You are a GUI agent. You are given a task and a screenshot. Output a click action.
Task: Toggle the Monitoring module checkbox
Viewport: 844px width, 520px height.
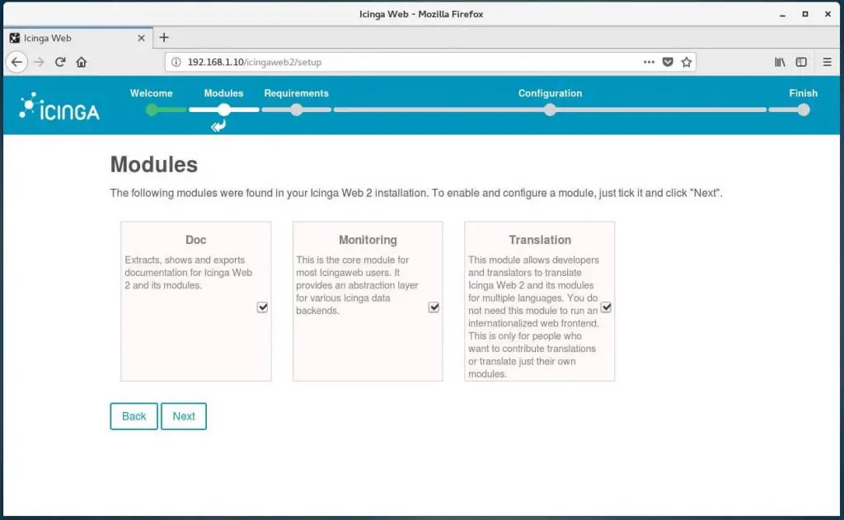pyautogui.click(x=434, y=307)
